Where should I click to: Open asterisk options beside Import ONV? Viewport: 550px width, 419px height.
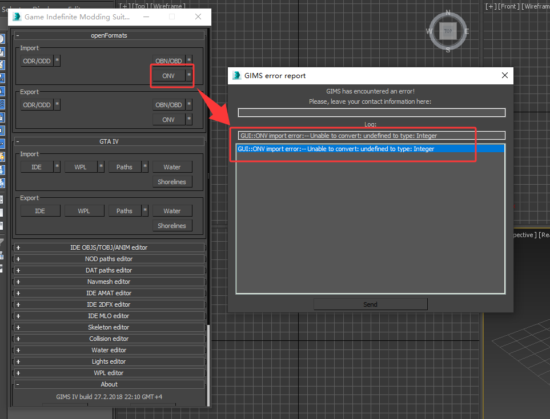(189, 76)
